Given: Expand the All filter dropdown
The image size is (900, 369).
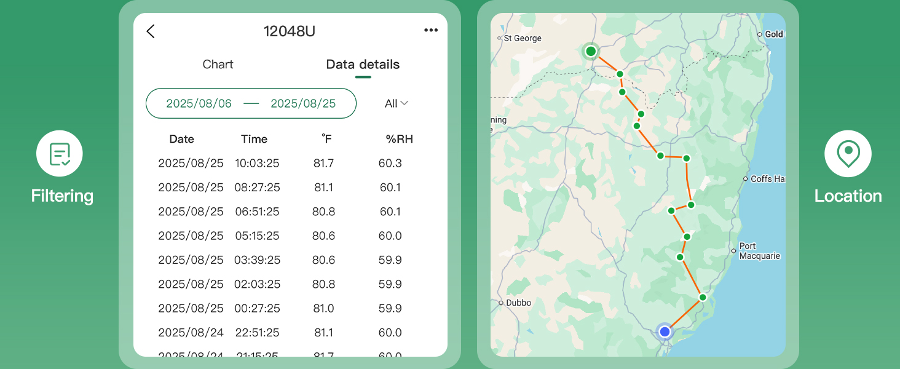Looking at the screenshot, I should (x=396, y=103).
